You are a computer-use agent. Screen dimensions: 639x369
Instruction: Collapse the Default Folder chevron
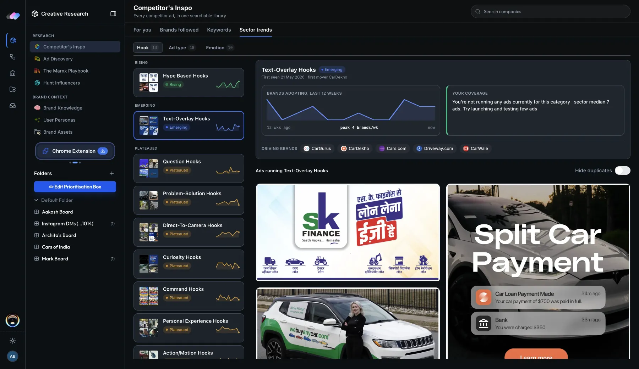(36, 200)
